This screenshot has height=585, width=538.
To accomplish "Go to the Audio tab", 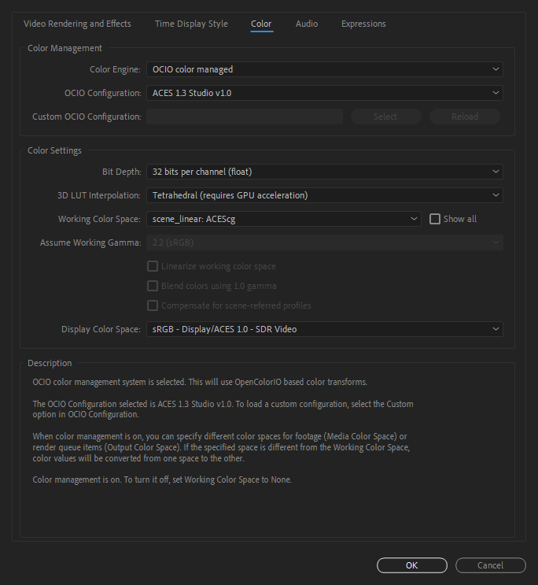I will point(307,24).
